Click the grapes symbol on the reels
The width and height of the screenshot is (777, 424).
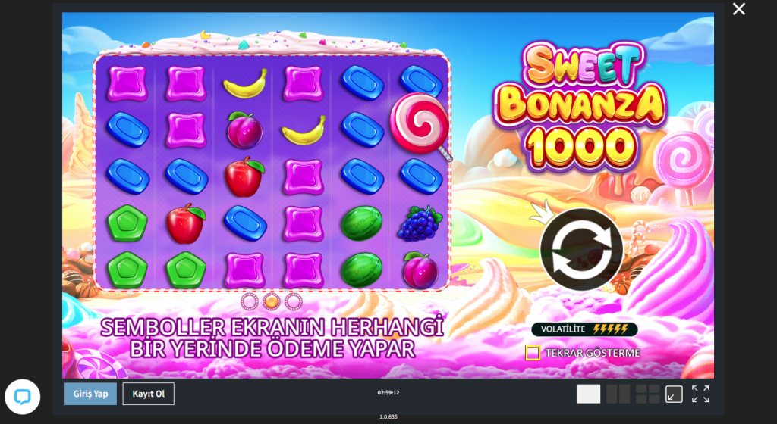click(x=420, y=223)
